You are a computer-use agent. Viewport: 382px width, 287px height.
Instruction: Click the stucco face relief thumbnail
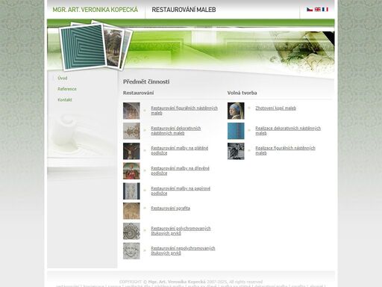tap(131, 251)
